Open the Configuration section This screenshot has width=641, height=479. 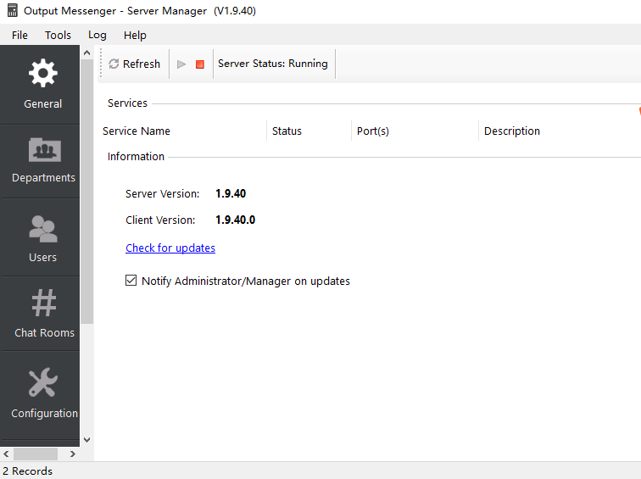pos(42,393)
